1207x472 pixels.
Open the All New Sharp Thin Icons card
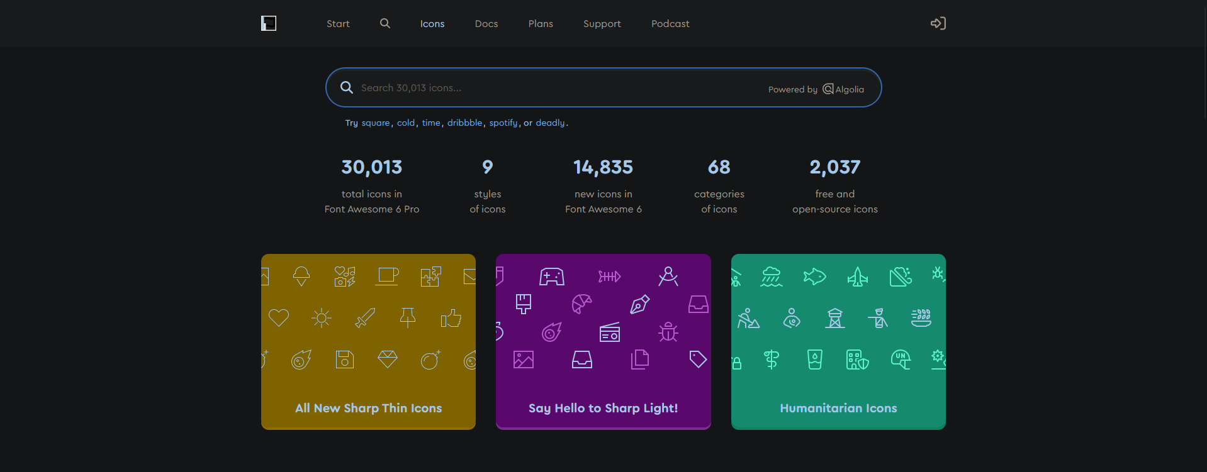pyautogui.click(x=368, y=408)
